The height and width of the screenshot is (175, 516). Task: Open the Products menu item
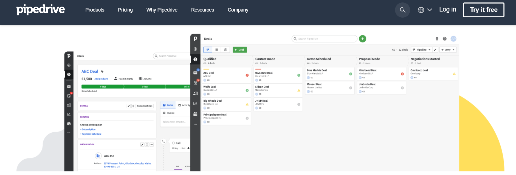click(95, 10)
